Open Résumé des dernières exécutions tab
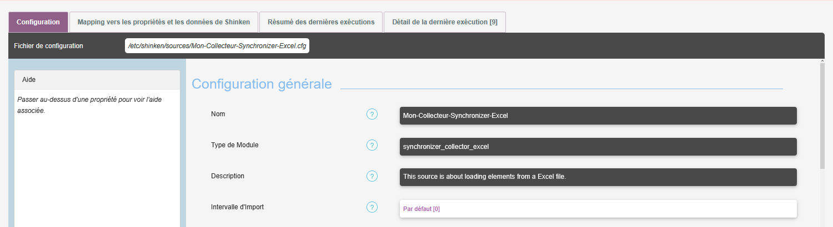 [x=321, y=22]
